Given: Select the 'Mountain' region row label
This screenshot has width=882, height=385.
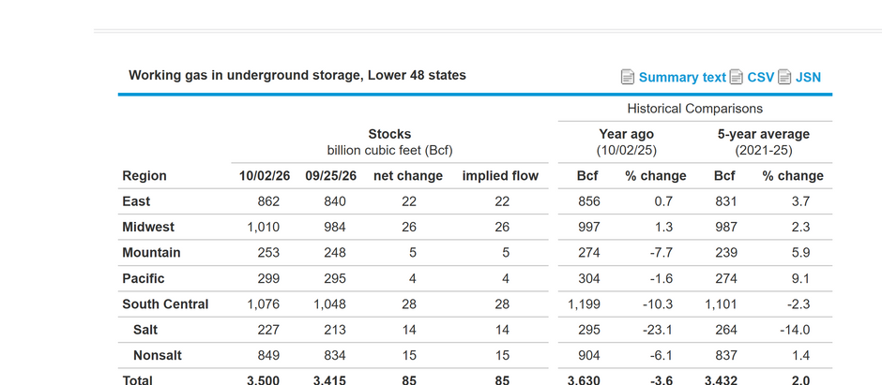Looking at the screenshot, I should point(151,253).
